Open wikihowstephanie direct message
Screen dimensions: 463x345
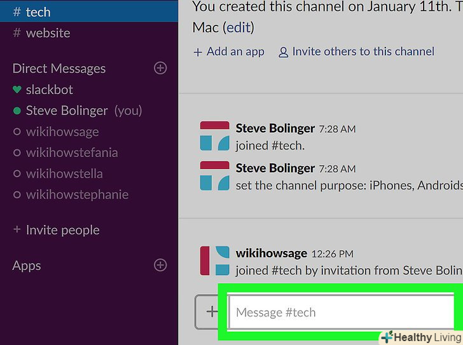click(x=76, y=194)
